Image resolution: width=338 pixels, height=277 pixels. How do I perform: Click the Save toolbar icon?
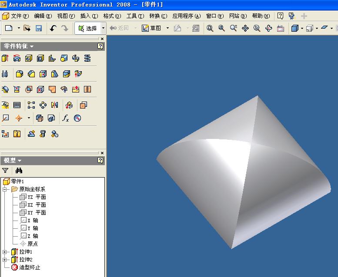(39, 28)
